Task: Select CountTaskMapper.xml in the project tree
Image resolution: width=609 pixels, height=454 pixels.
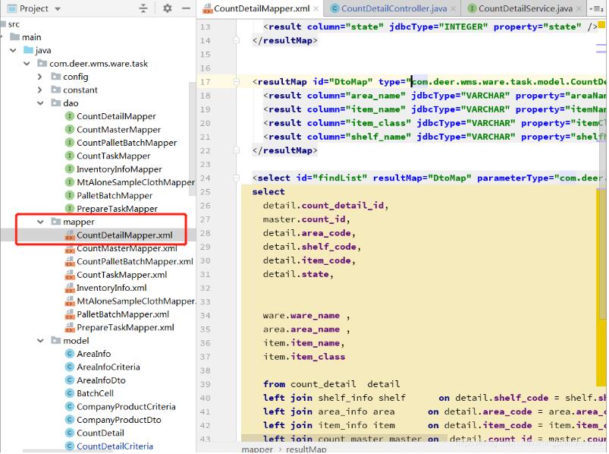Action: point(121,275)
